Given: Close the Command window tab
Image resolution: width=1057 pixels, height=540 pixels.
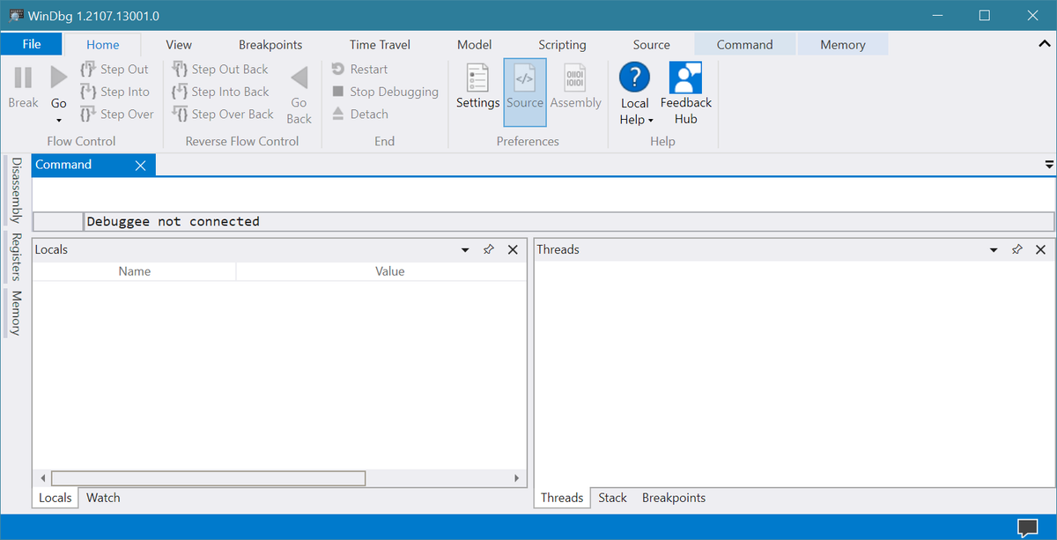Looking at the screenshot, I should point(141,165).
